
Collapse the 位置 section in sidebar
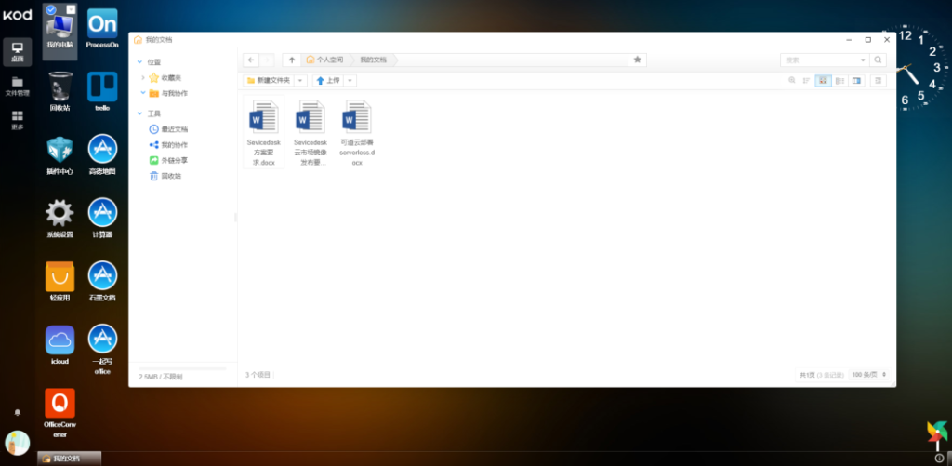pos(140,62)
